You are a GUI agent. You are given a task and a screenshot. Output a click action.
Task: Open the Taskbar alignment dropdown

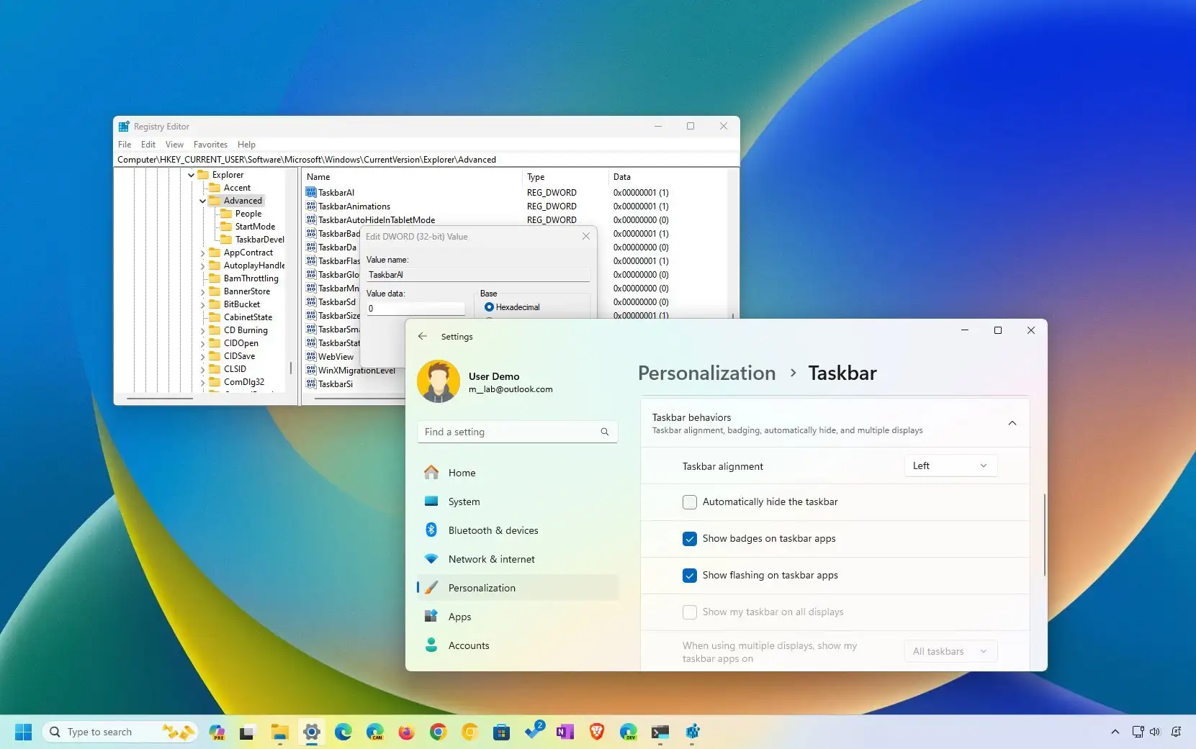pyautogui.click(x=950, y=466)
